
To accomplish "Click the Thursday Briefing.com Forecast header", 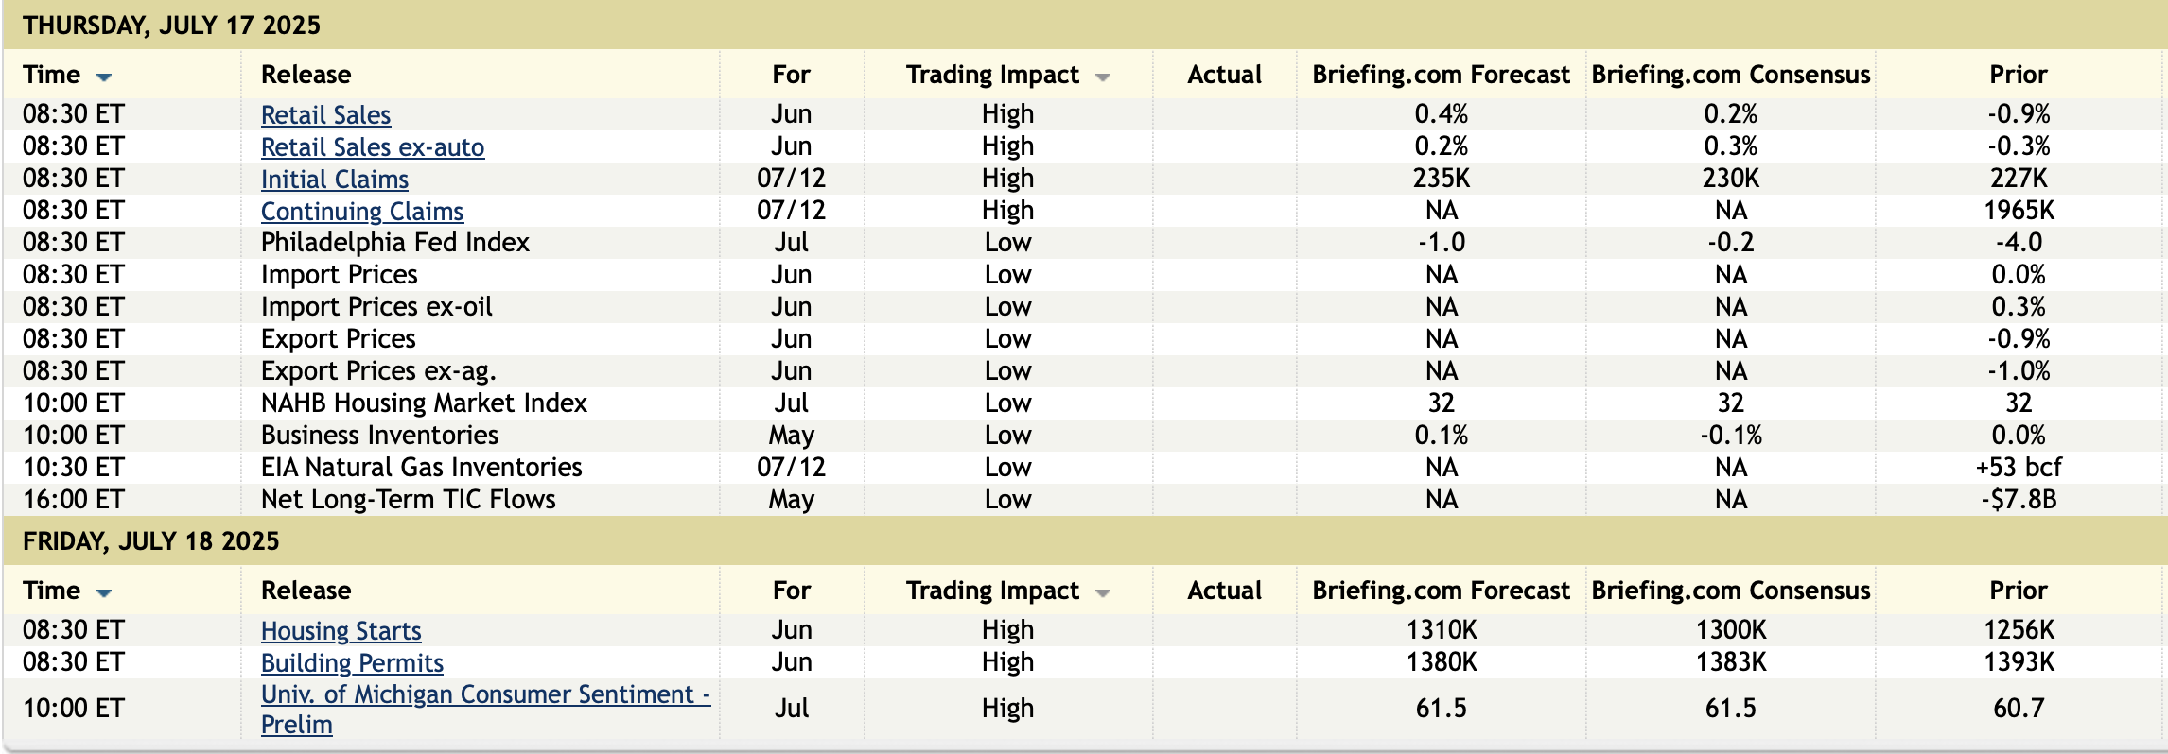I will [1440, 75].
